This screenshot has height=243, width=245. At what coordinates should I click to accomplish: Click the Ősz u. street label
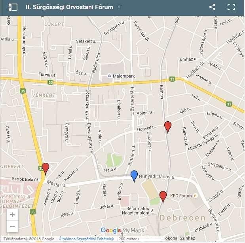(x=81, y=73)
